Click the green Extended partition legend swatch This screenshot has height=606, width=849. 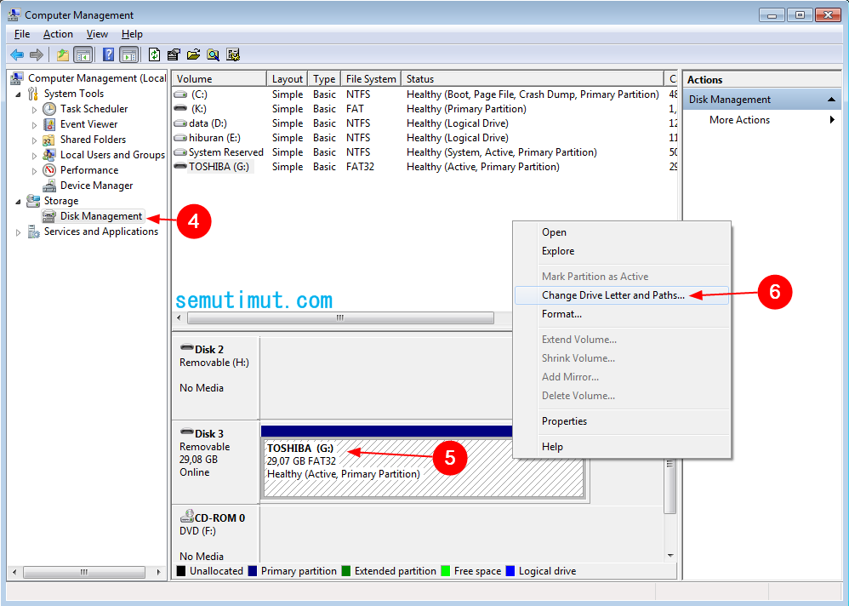(346, 571)
